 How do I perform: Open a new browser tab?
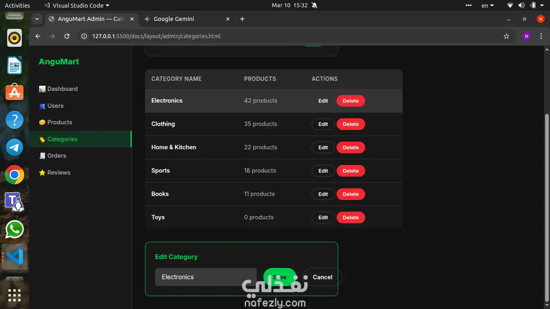click(242, 19)
